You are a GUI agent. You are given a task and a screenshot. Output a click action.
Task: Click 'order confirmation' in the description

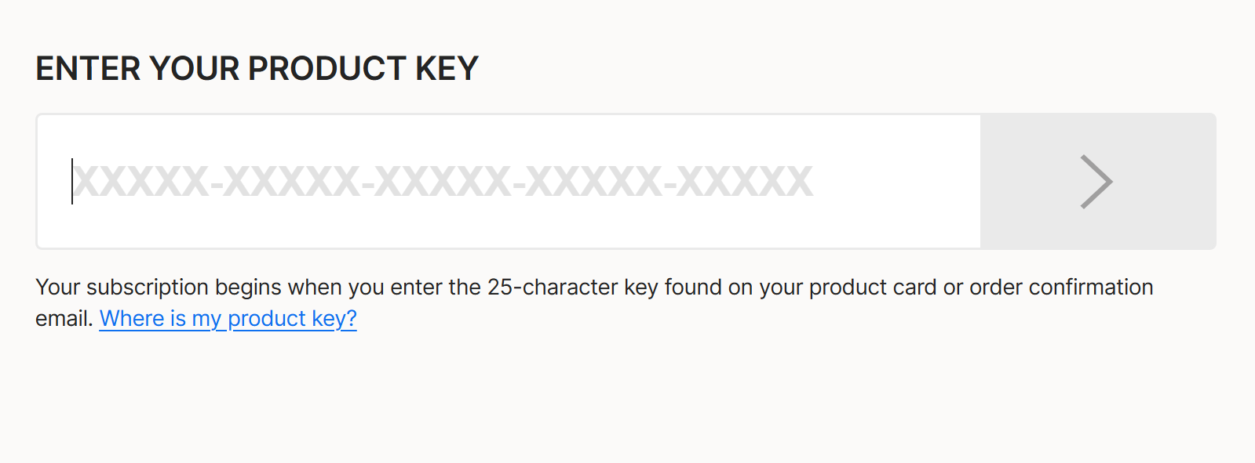1061,288
